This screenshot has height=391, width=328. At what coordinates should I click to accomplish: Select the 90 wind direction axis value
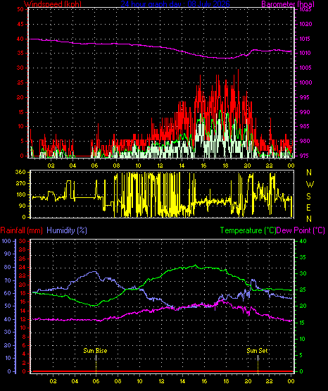pos(23,206)
